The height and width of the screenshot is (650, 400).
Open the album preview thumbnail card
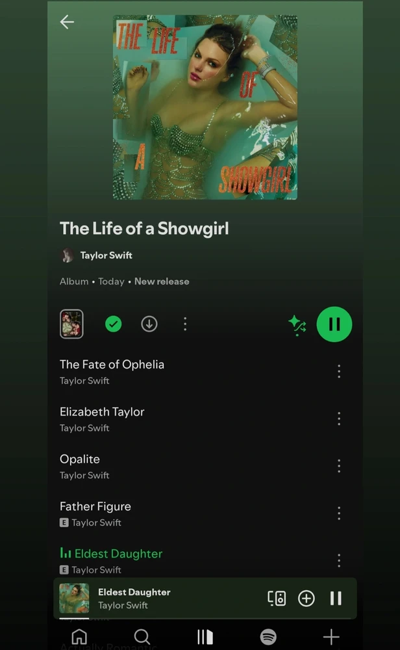tap(71, 324)
